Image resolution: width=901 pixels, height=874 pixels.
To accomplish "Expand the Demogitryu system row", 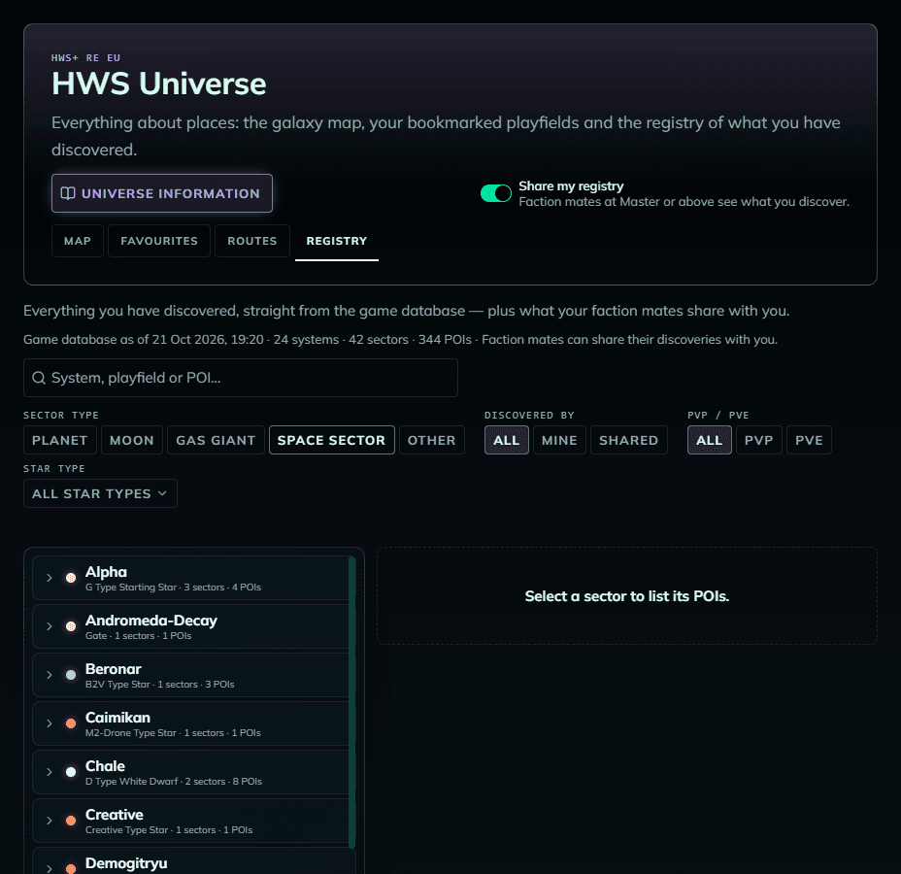I will (50, 868).
